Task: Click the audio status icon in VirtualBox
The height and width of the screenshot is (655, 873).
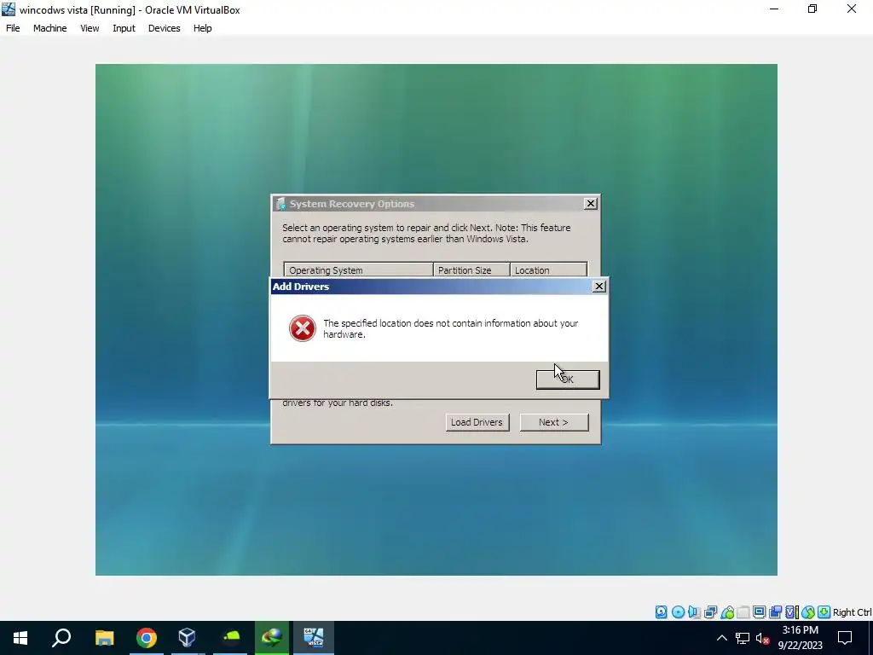Action: [694, 612]
